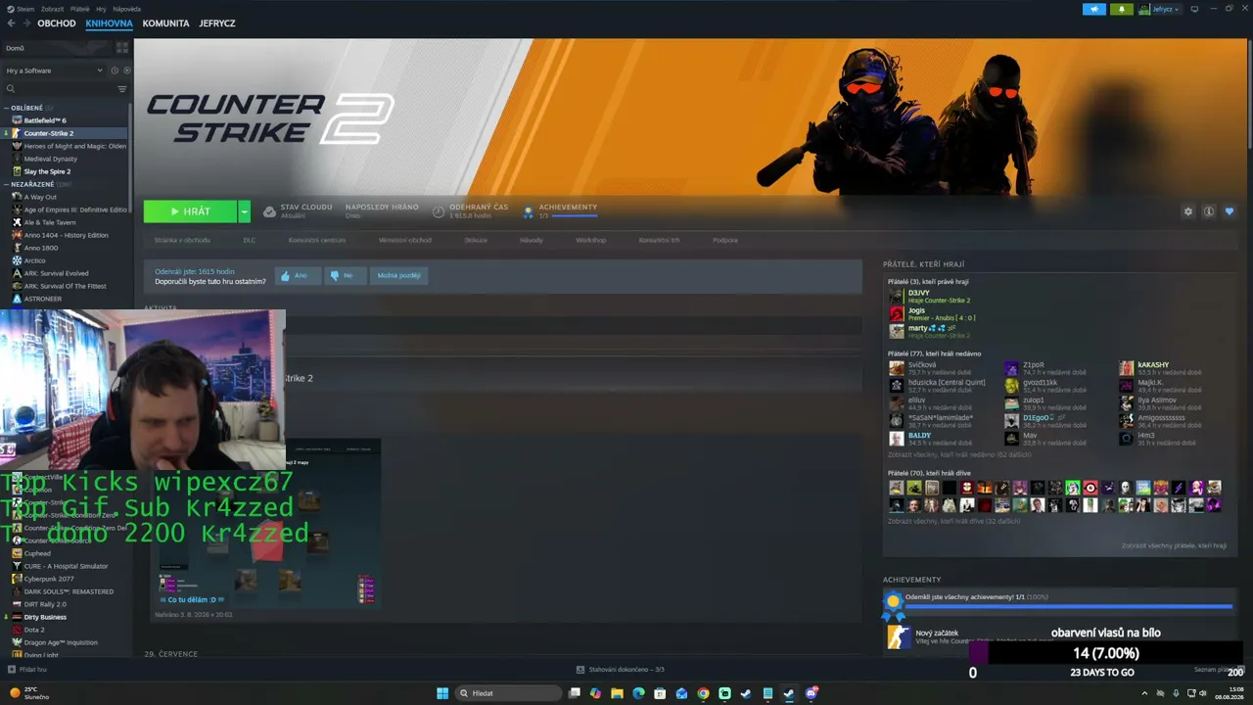Viewport: 1253px width, 705px height.
Task: Go forward with the navigation arrow
Action: 27,23
